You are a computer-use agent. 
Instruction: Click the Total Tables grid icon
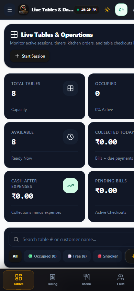(70, 88)
